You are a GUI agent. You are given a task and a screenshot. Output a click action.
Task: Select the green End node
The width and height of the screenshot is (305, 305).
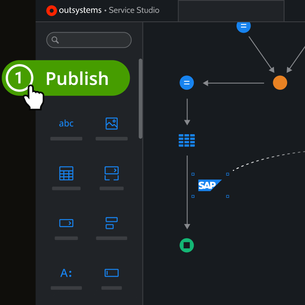187,245
